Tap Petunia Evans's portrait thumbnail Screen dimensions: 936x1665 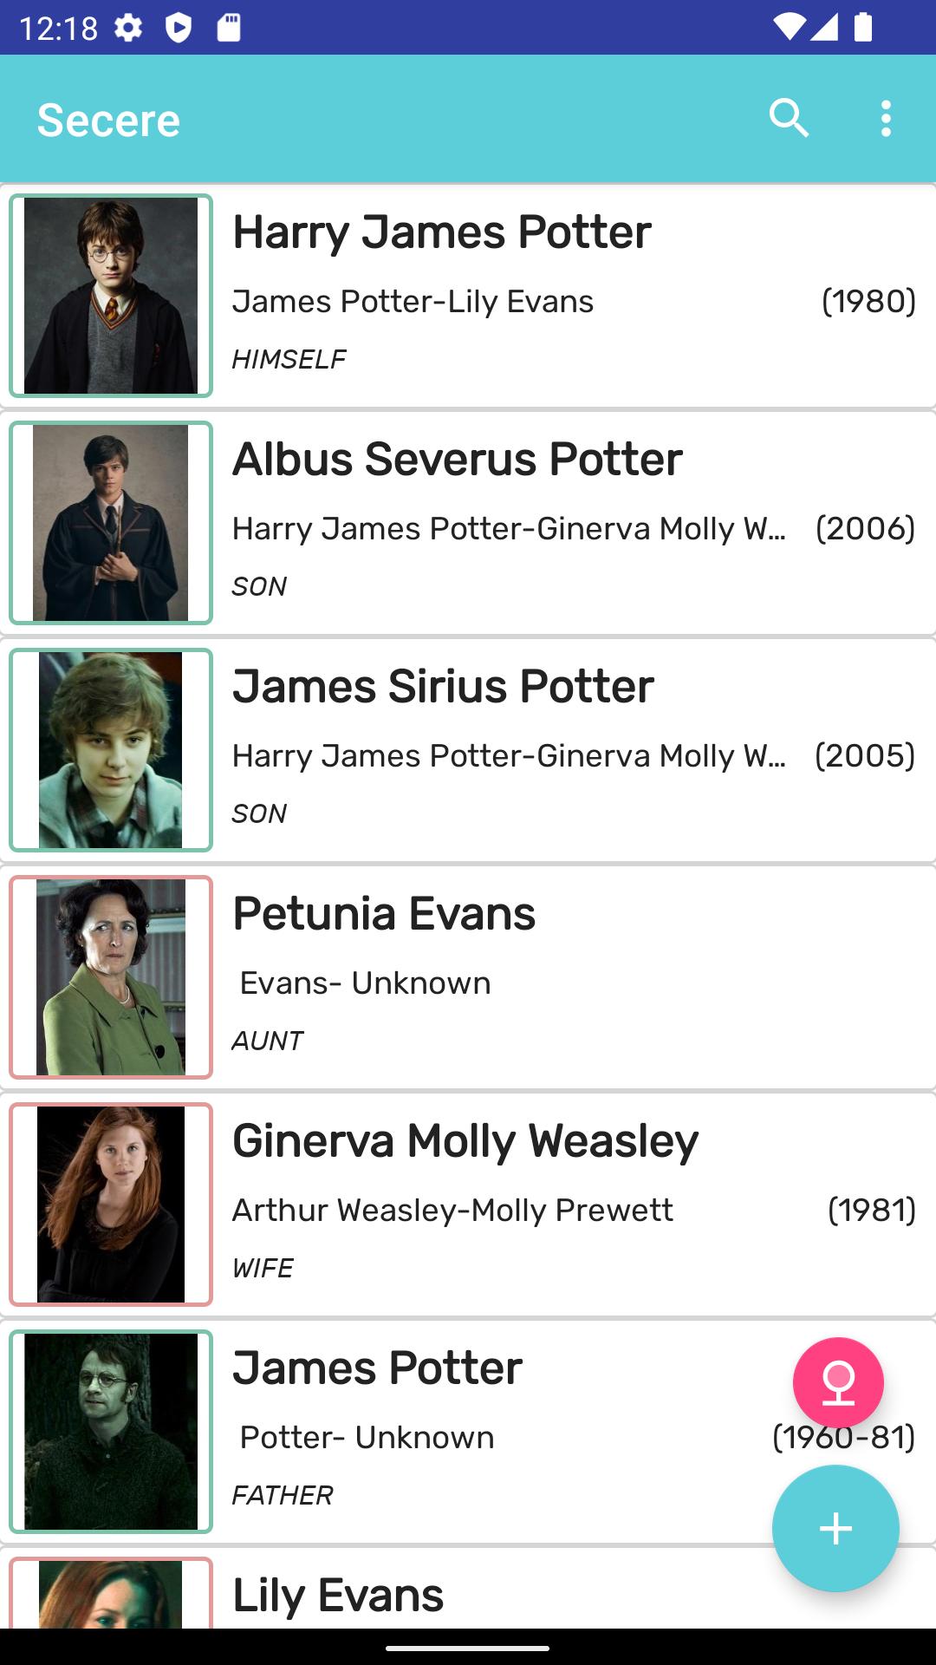(111, 977)
